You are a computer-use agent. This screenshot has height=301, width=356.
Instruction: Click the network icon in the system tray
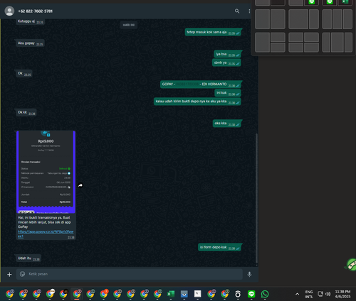[320, 294]
